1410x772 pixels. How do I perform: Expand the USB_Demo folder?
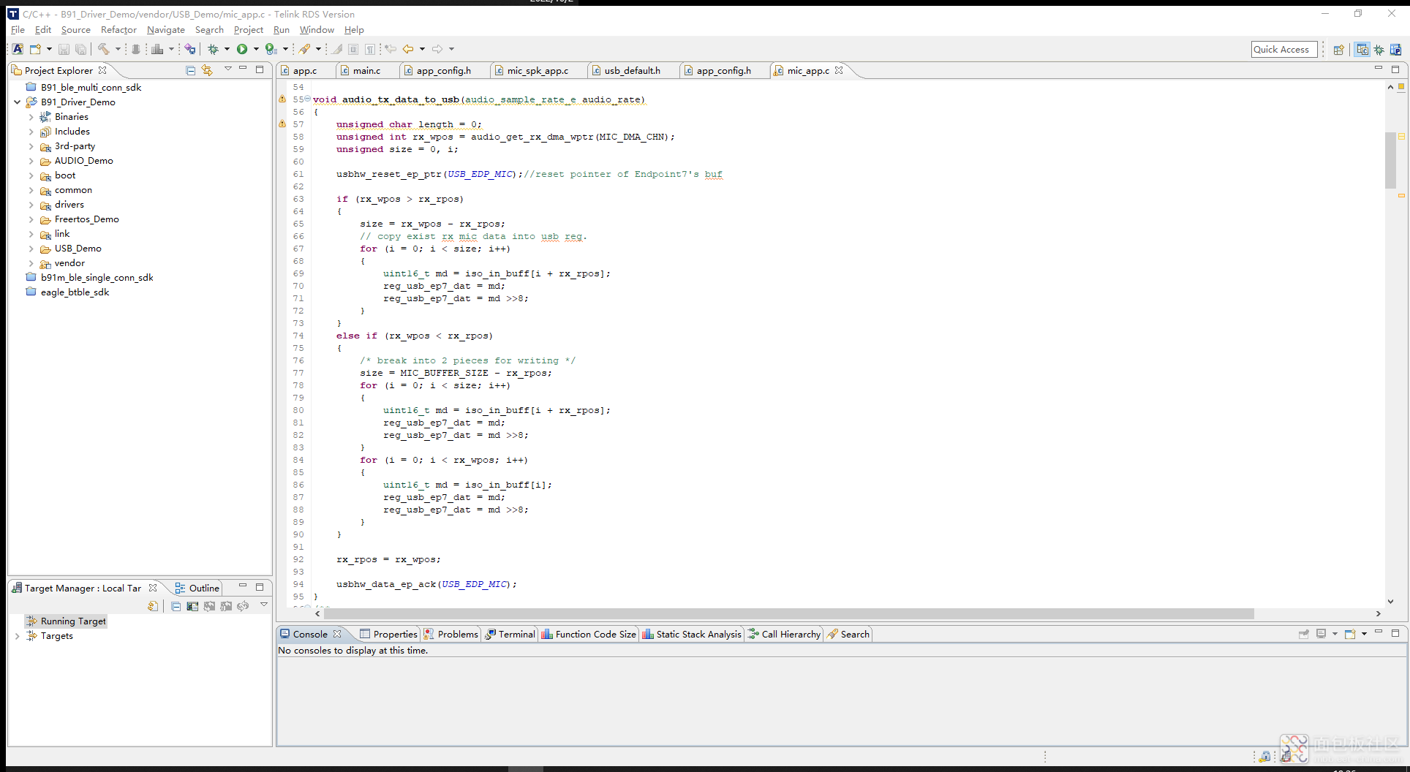coord(31,249)
